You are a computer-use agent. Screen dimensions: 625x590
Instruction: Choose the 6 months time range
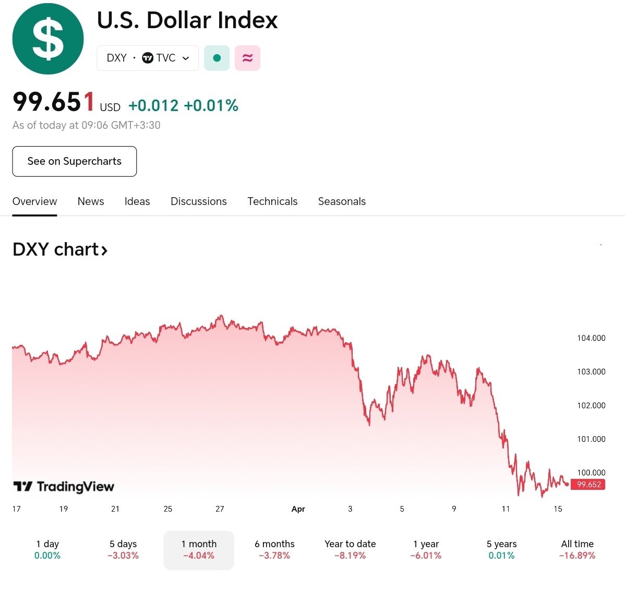point(274,549)
